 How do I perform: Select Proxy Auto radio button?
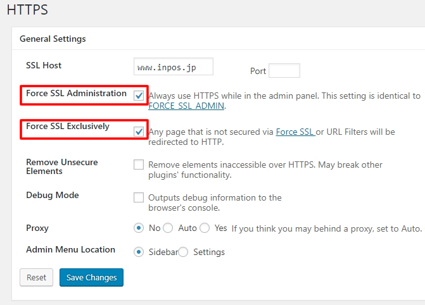pos(168,228)
